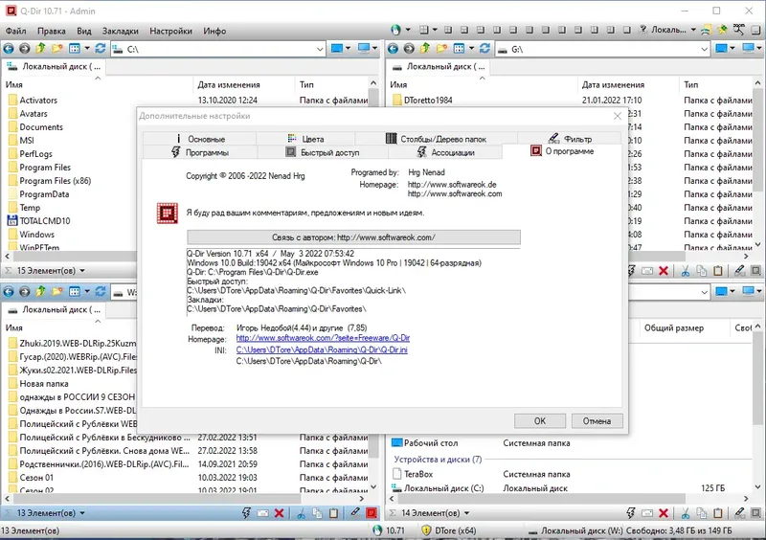This screenshot has width=766, height=540.
Task: Switch to the Столбцы/Дерево папок tab
Action: click(x=437, y=139)
